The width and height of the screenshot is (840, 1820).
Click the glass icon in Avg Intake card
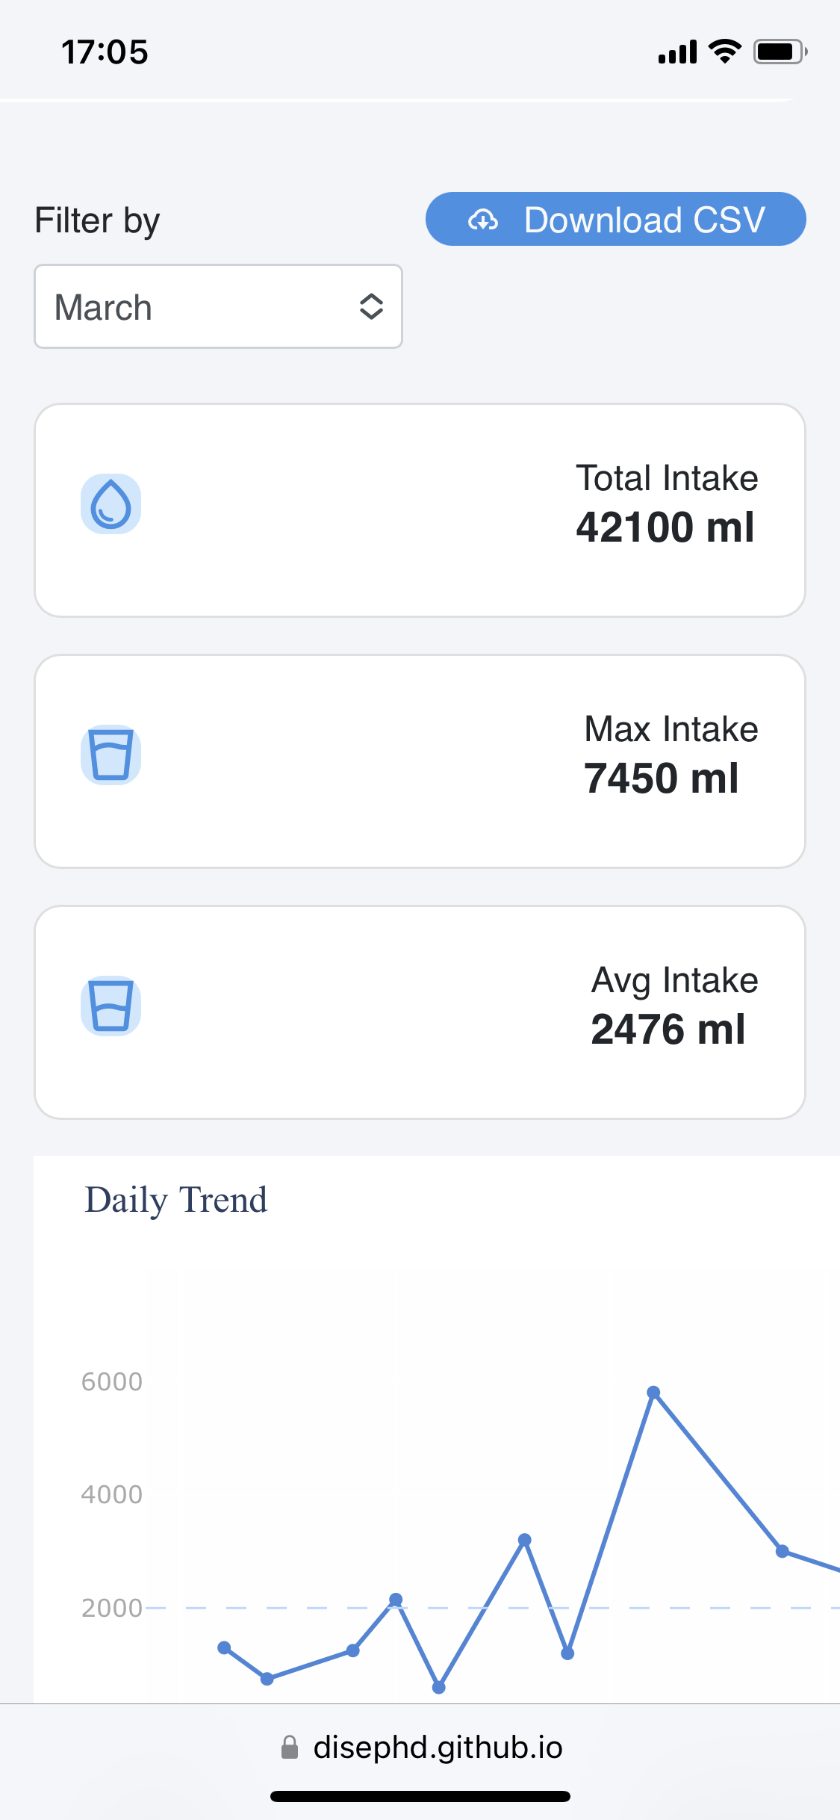pos(111,1006)
